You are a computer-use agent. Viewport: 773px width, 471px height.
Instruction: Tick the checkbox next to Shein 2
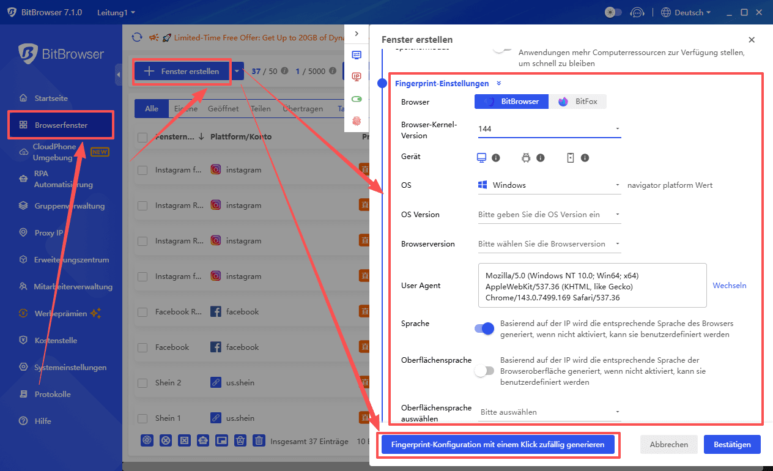coord(143,382)
